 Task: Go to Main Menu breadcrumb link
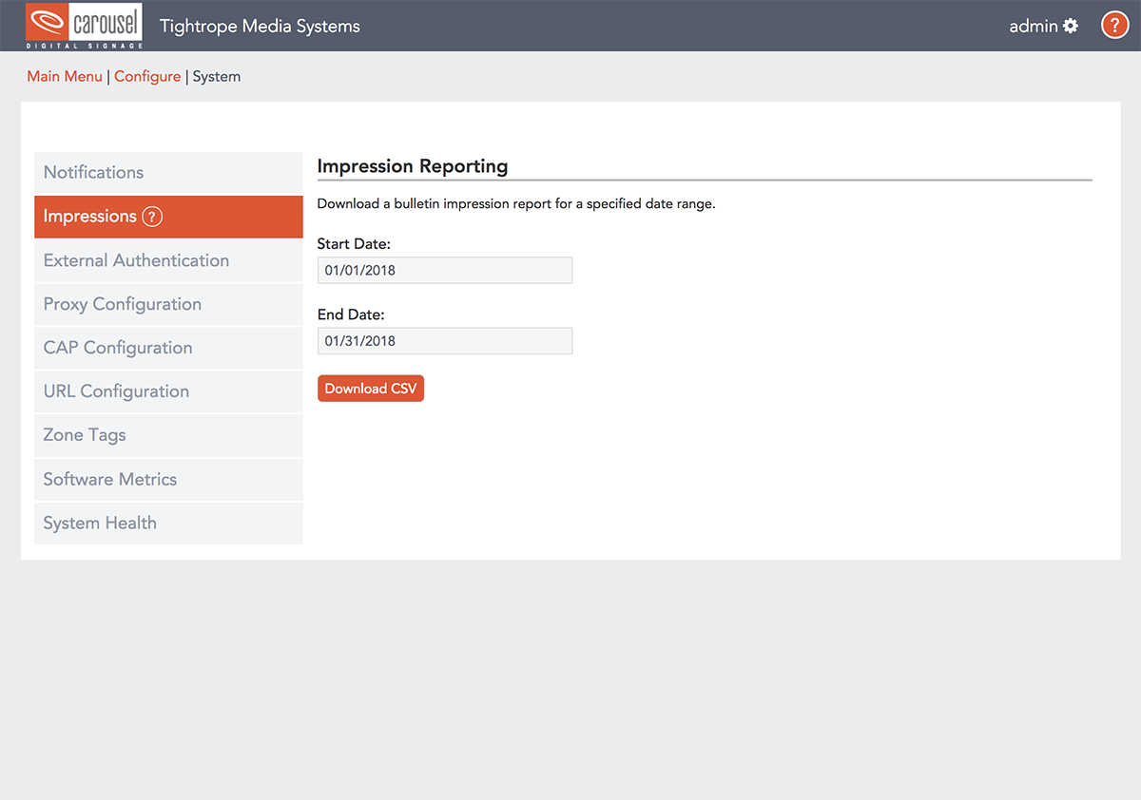[x=65, y=77]
